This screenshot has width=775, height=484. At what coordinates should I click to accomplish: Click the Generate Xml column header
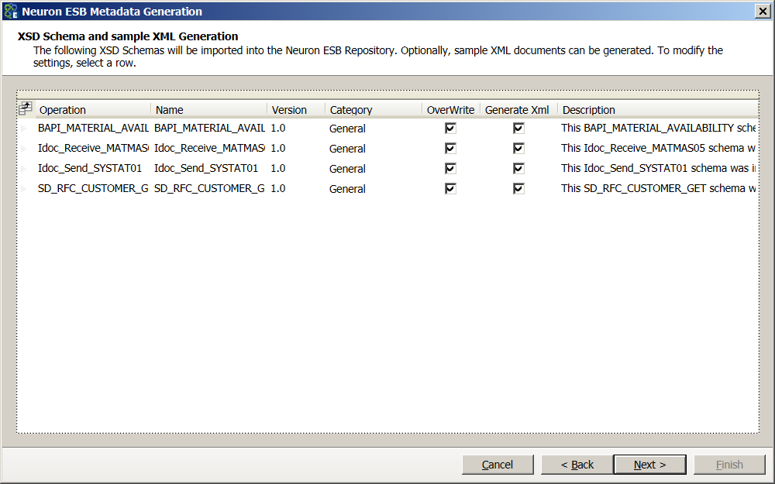tap(518, 110)
